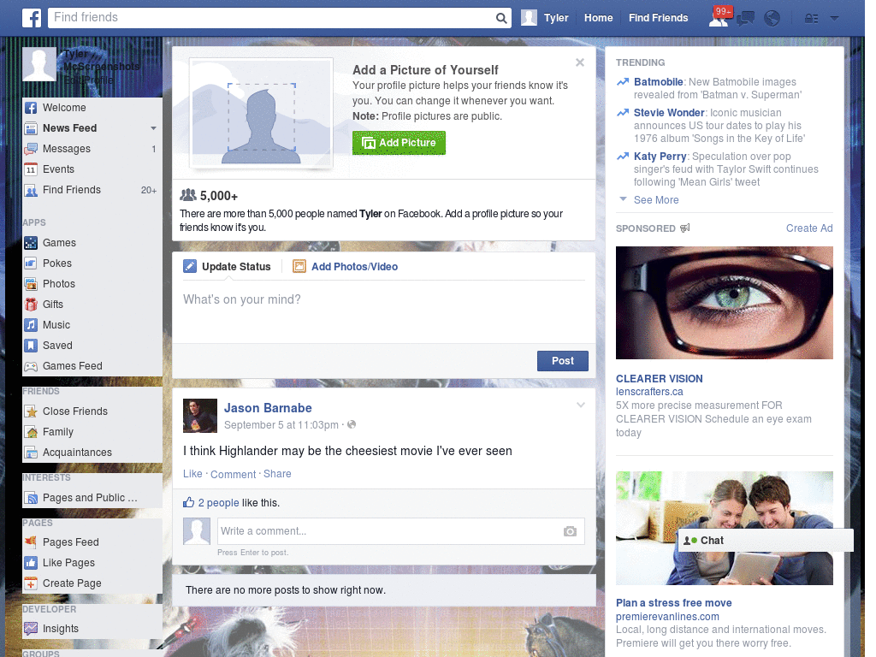Open the notifications globe icon
Viewport: 876px width, 657px height.
coord(772,19)
